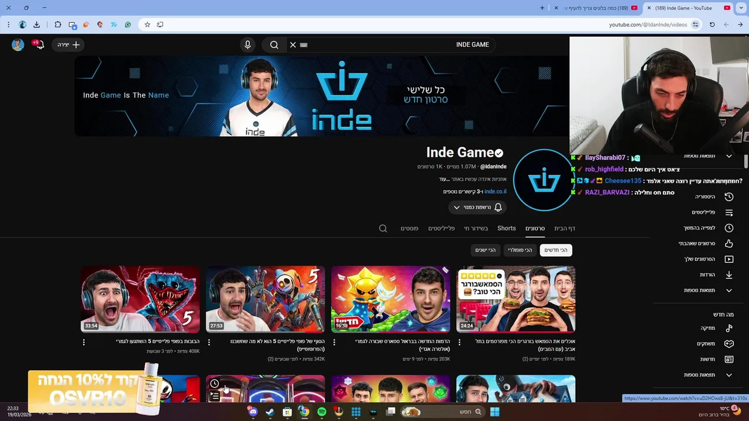749x421 pixels.
Task: Open Steam from the taskbar
Action: click(x=270, y=412)
